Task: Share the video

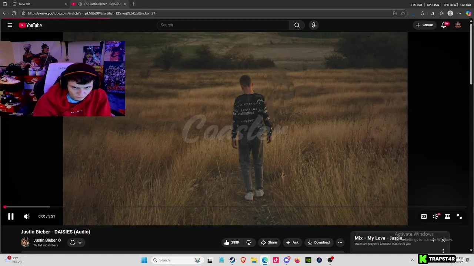Action: 269,242
